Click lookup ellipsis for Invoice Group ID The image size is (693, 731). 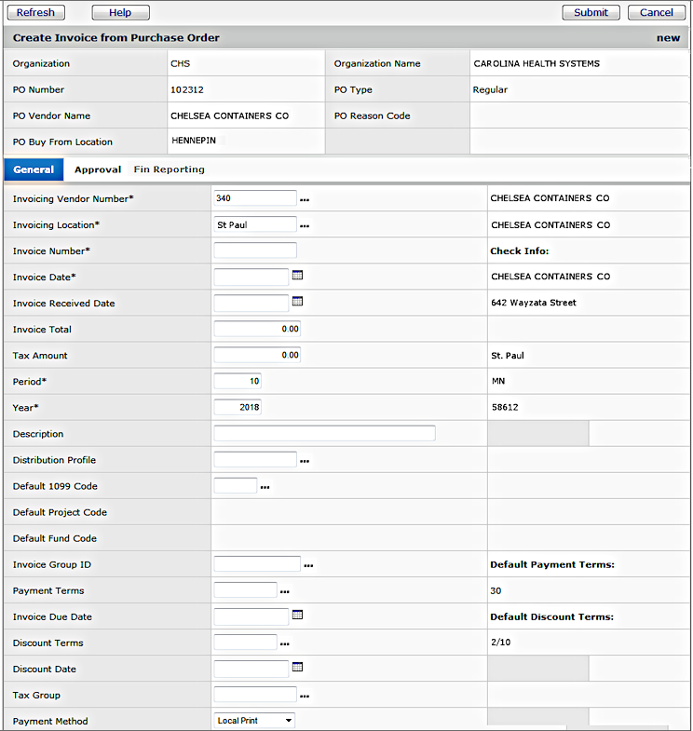coord(308,565)
